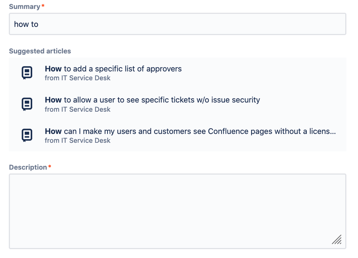Click the article icon beside the approvers article
This screenshot has width=358, height=258.
point(27,73)
